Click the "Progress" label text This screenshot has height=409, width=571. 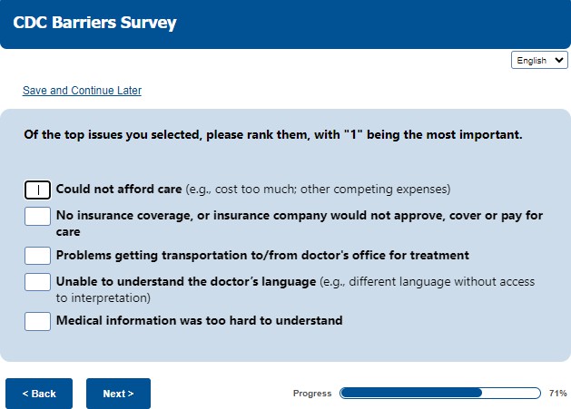point(312,394)
